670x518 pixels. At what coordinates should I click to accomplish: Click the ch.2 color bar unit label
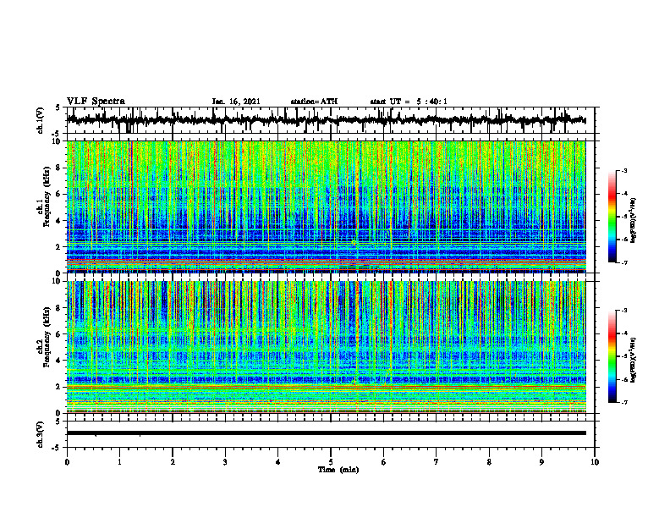(x=634, y=360)
